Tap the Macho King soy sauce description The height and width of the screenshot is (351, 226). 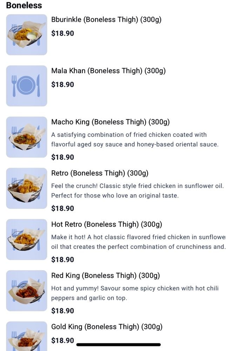135,140
